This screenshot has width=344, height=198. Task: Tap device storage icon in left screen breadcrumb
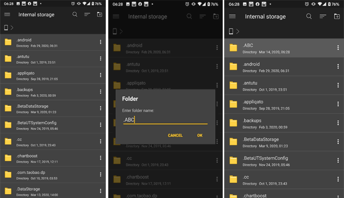(x=6, y=28)
